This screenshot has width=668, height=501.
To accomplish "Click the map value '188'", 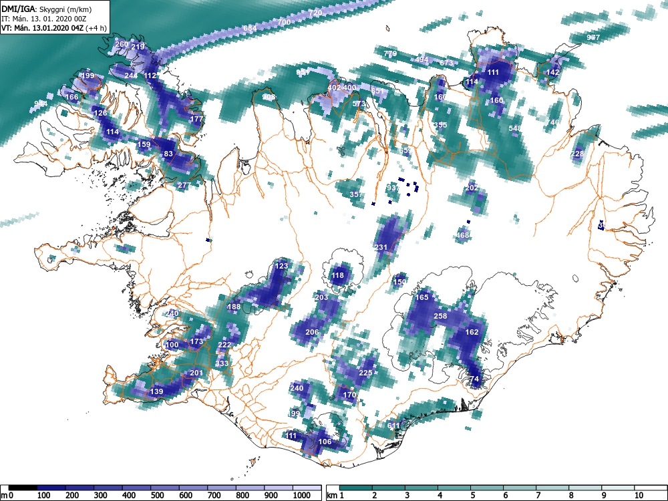I will pyautogui.click(x=234, y=307).
